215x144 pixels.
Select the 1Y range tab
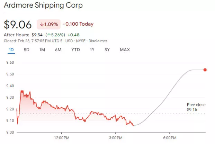(92, 50)
